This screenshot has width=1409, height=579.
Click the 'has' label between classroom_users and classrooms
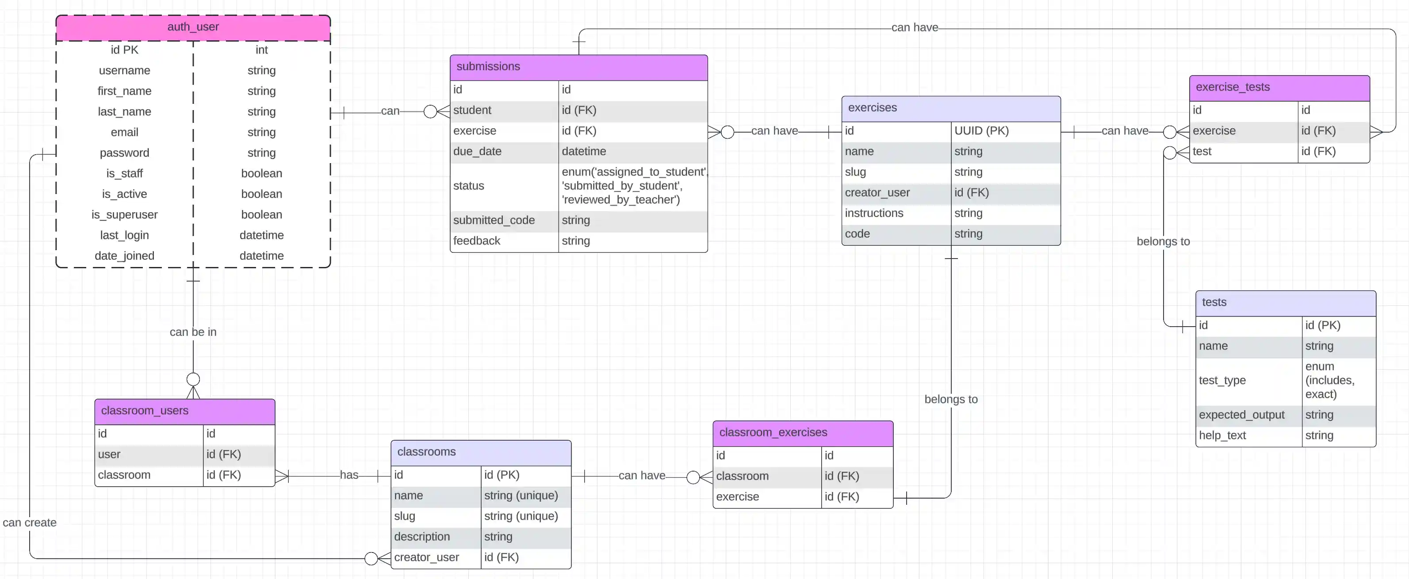pos(349,475)
